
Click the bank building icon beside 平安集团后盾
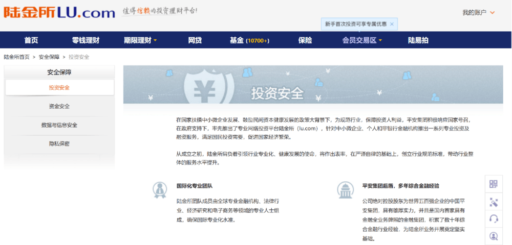click(x=345, y=190)
